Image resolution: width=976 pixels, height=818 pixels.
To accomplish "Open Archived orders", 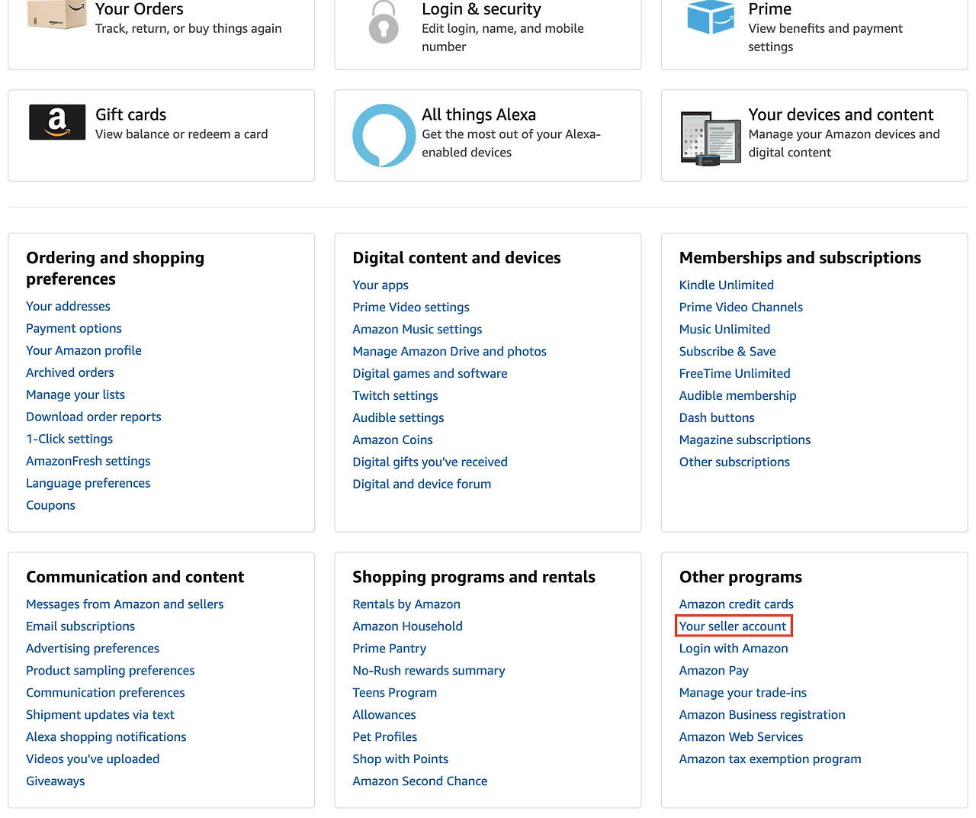I will click(x=70, y=372).
